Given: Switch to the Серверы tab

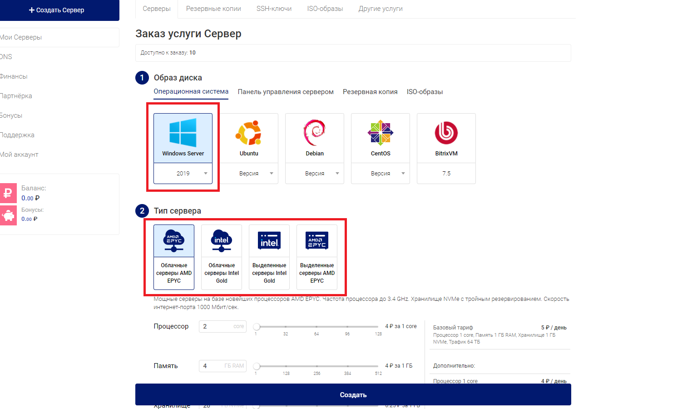Looking at the screenshot, I should [157, 9].
